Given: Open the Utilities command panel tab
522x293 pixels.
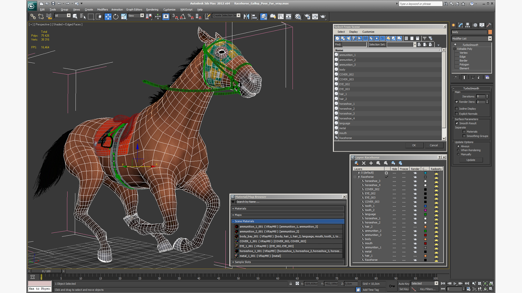Looking at the screenshot, I should tap(489, 25).
